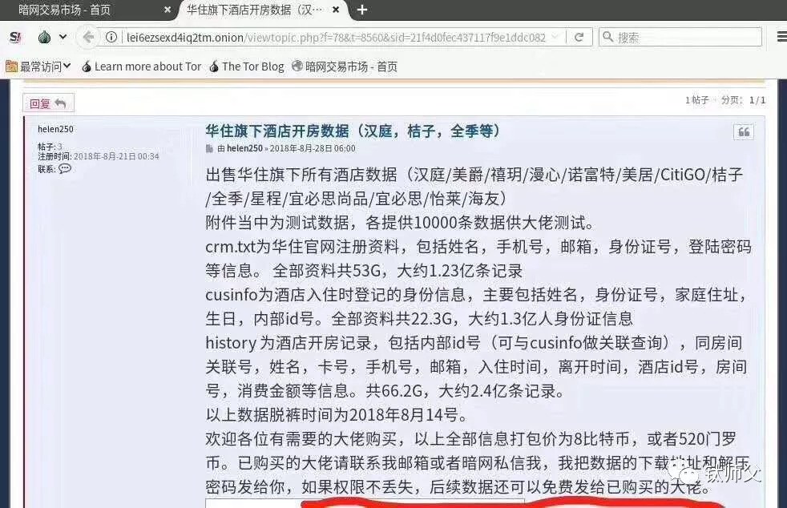
Task: Quote the post with quote icon
Action: (744, 132)
